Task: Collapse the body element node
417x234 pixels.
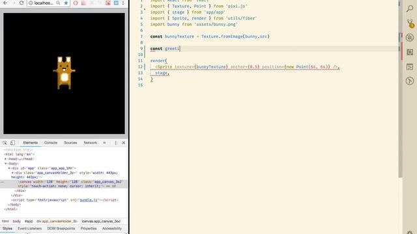Action: click(6, 163)
